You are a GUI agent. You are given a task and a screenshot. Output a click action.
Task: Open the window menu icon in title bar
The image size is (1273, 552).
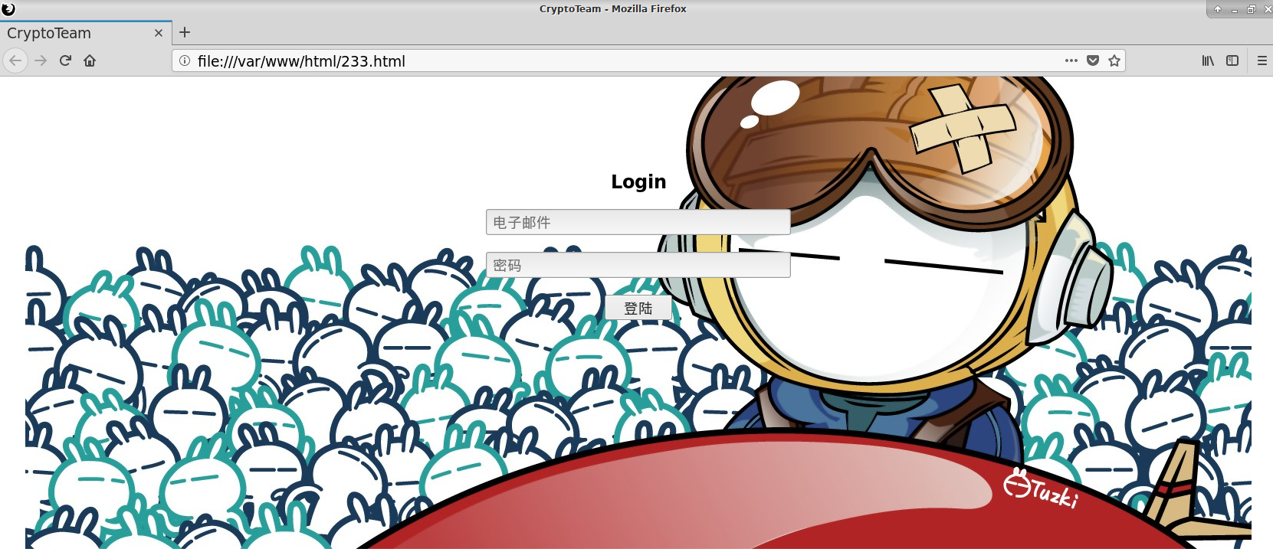pos(8,9)
